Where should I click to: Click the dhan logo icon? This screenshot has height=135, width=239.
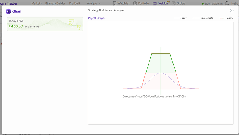(x=8, y=11)
